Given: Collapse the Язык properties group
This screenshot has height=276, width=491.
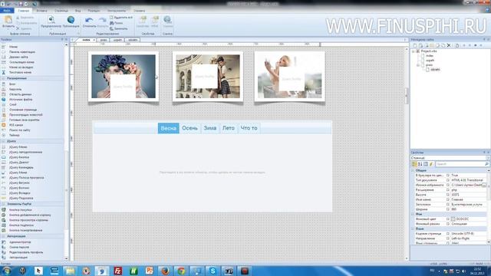Looking at the screenshot, I should coord(413,228).
